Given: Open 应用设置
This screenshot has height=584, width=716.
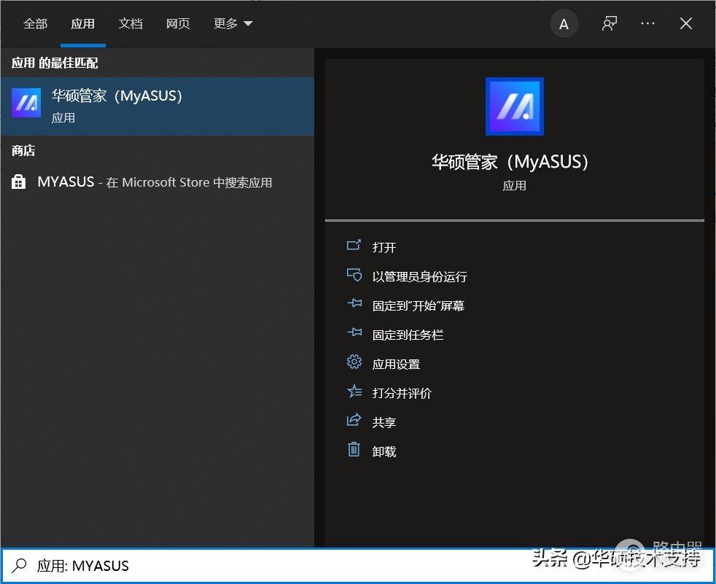Looking at the screenshot, I should click(396, 365).
